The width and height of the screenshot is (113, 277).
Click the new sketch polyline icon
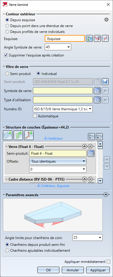(x=105, y=39)
